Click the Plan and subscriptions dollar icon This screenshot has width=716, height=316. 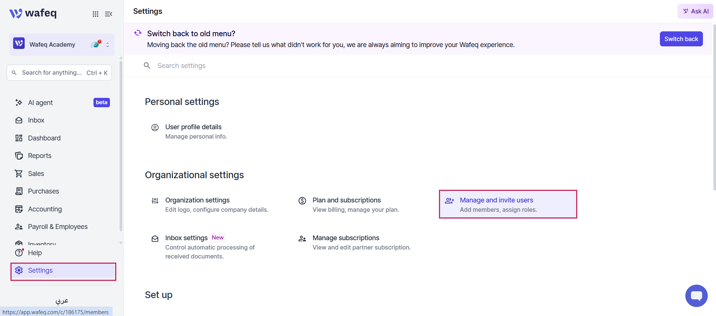tap(302, 201)
